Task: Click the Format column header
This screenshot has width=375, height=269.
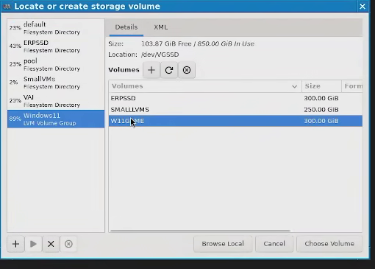Action: (352, 86)
